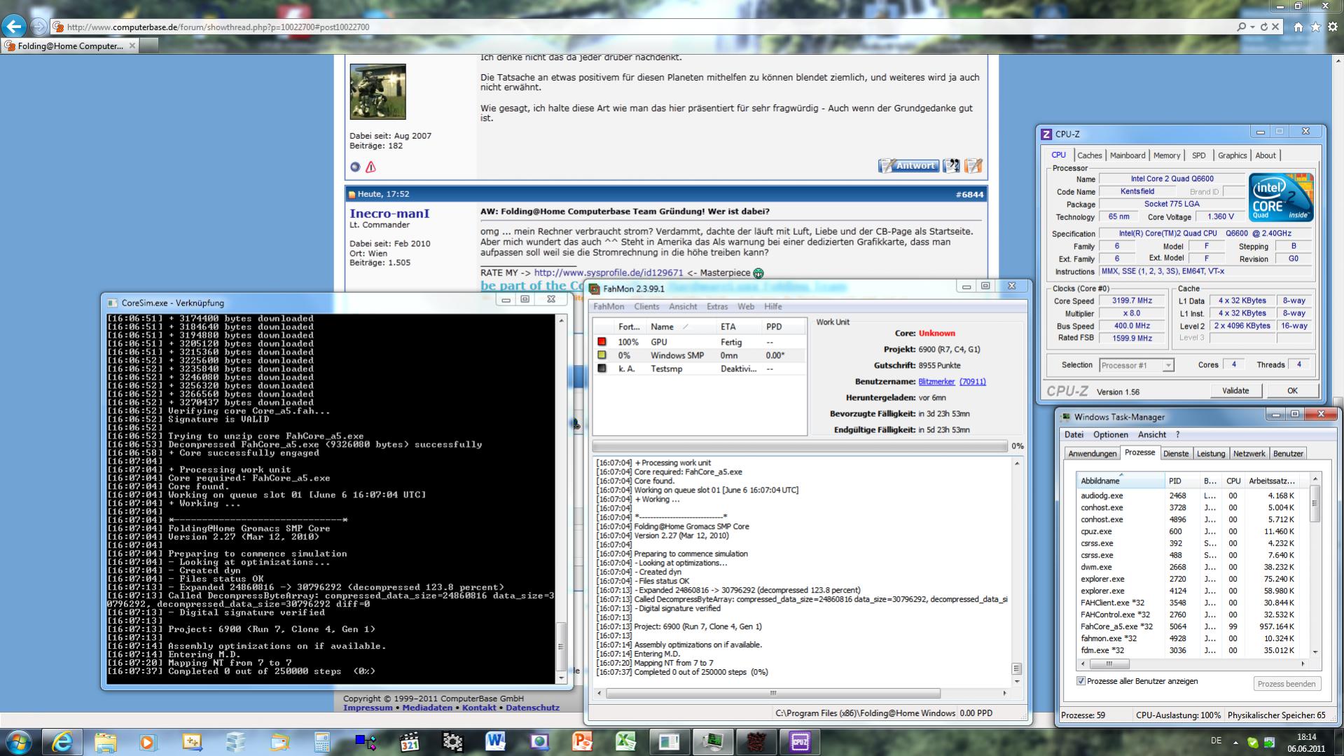
Task: Open the Dienste tab in Task Manager
Action: click(1176, 453)
